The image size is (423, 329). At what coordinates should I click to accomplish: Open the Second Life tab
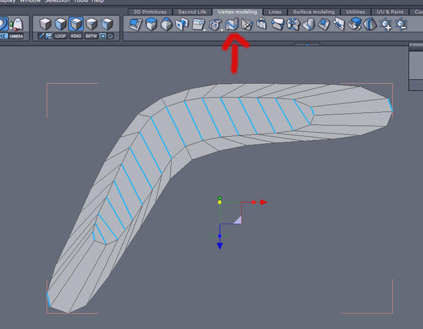[x=192, y=12]
